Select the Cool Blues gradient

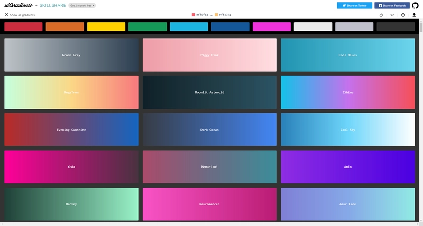click(348, 55)
